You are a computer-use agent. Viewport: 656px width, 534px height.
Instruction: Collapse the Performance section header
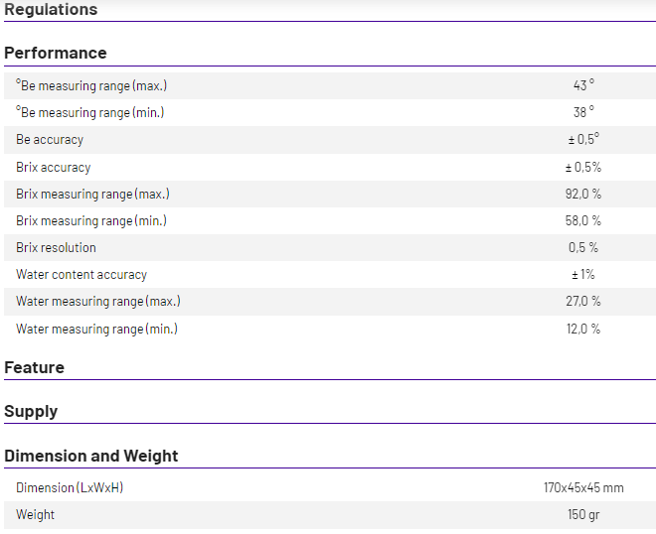[56, 53]
